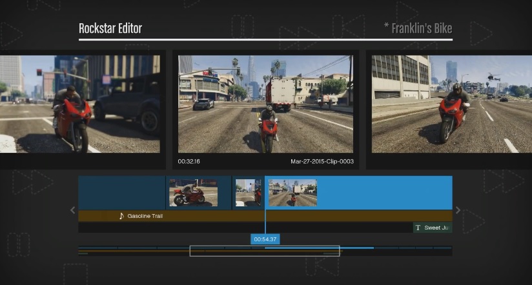Click the text T icon on Sweet Ju
Screen dimensions: 532x285
click(x=418, y=228)
